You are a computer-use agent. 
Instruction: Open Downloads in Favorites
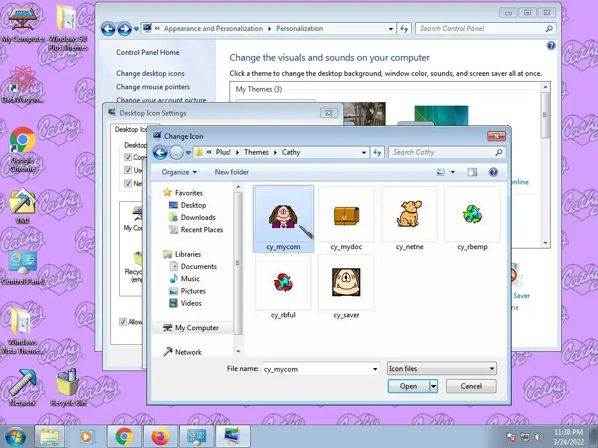(198, 218)
